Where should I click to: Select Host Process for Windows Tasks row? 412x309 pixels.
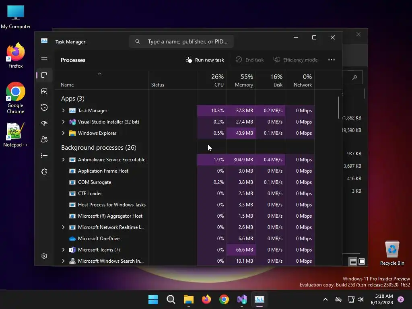(x=185, y=205)
